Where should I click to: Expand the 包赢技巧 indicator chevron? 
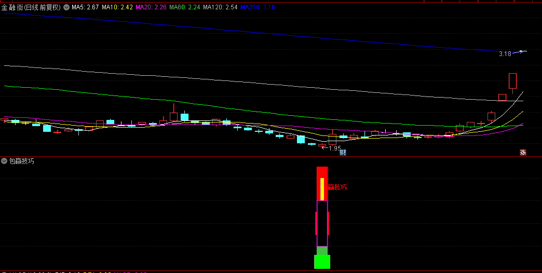pyautogui.click(x=4, y=161)
